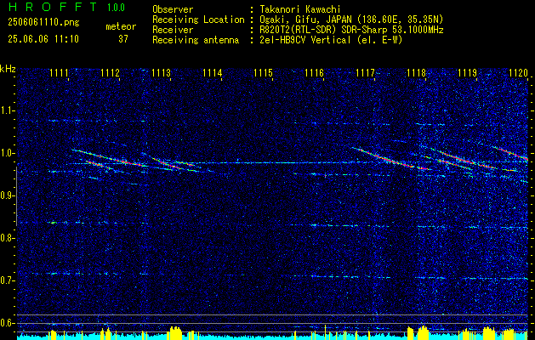Click the file name 2506061110.png
Viewport: 535px width, 340px height.
(43, 23)
